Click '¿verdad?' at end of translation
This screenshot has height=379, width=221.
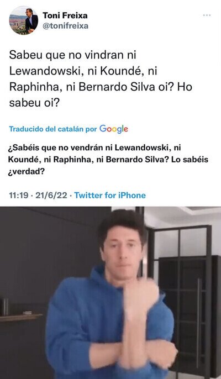click(27, 172)
